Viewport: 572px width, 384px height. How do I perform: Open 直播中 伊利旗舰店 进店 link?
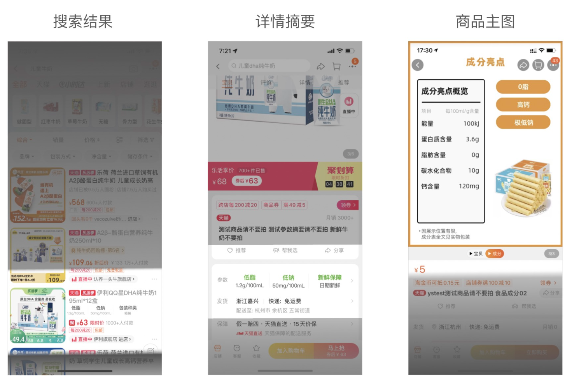tap(102, 339)
